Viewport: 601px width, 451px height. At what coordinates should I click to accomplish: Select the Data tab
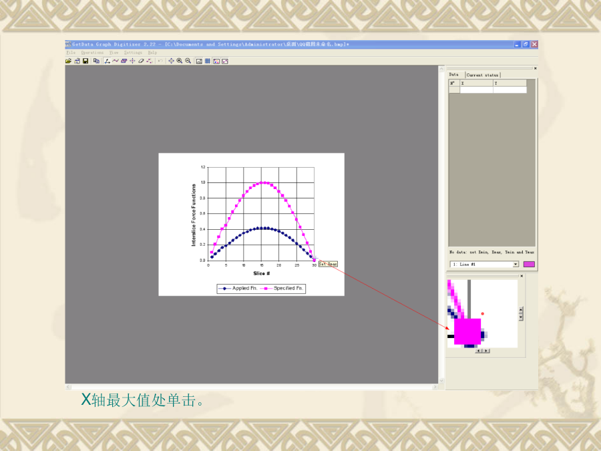(x=454, y=75)
